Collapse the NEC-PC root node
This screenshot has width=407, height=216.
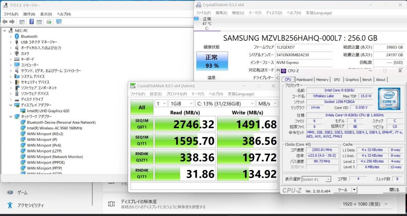point(5,31)
